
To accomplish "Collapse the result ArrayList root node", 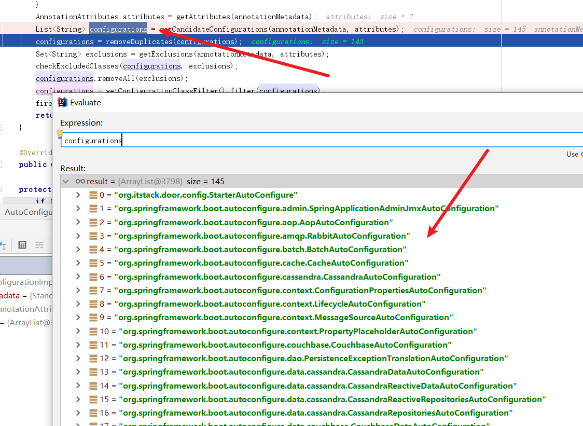I will (66, 182).
